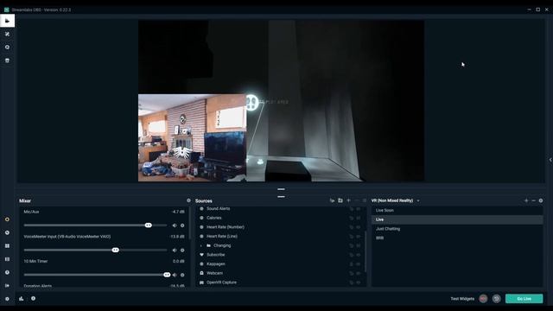553x311 pixels.
Task: Select the Kappagen source row
Action: 280,264
